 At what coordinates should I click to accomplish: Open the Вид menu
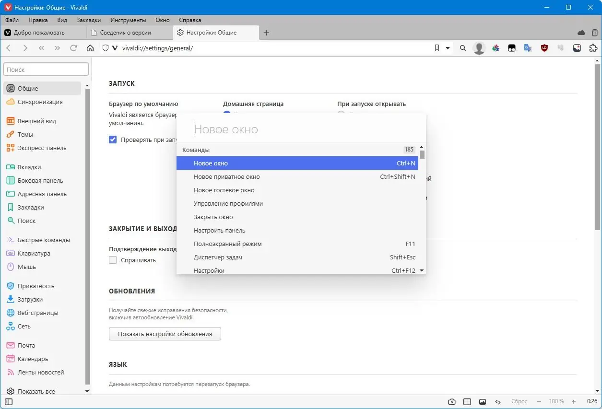tap(62, 20)
